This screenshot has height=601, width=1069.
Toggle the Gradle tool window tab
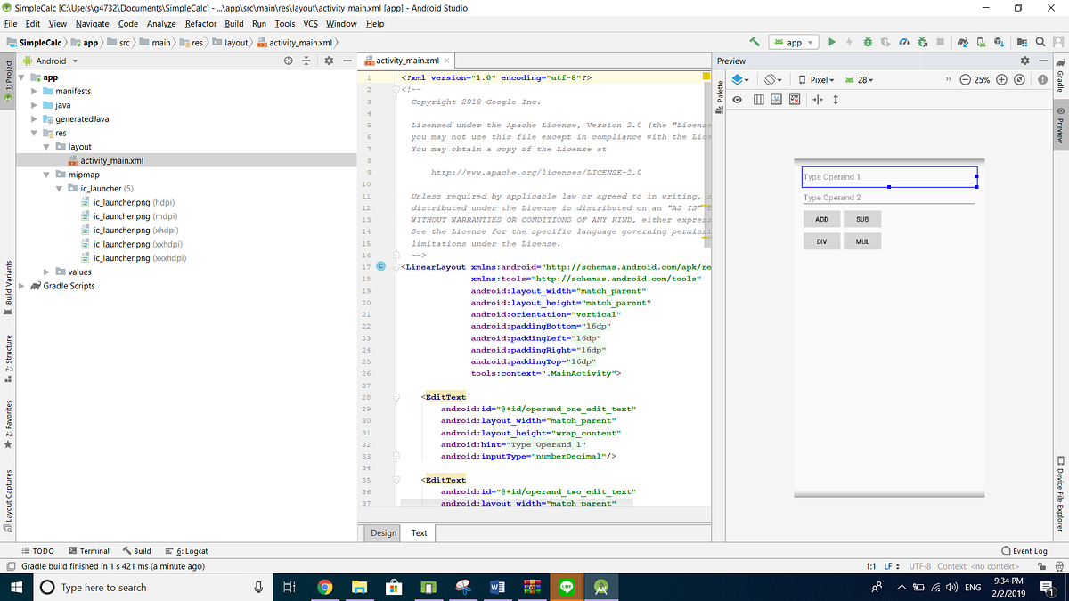pos(1061,76)
